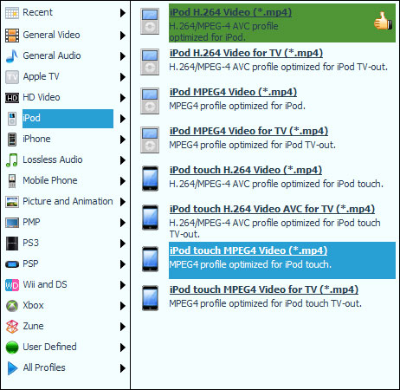Viewport: 400px width, 390px height.
Task: Expand the Lossless Audio submenu arrow
Action: point(123,160)
